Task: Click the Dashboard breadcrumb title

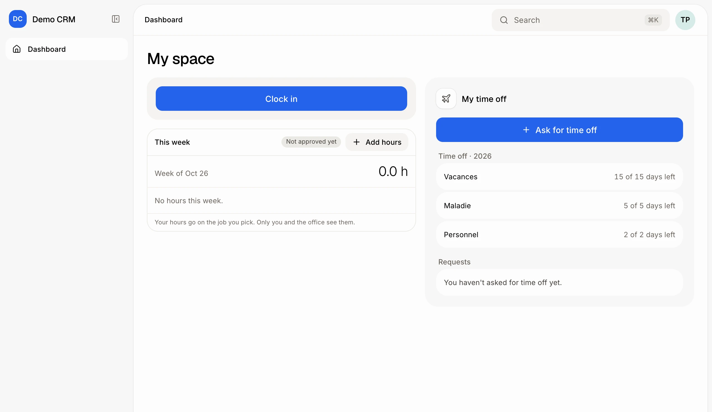Action: (163, 20)
